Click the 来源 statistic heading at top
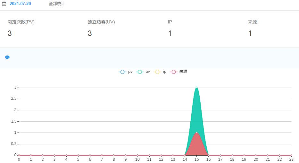Image resolution: width=299 pixels, height=163 pixels. [252, 22]
